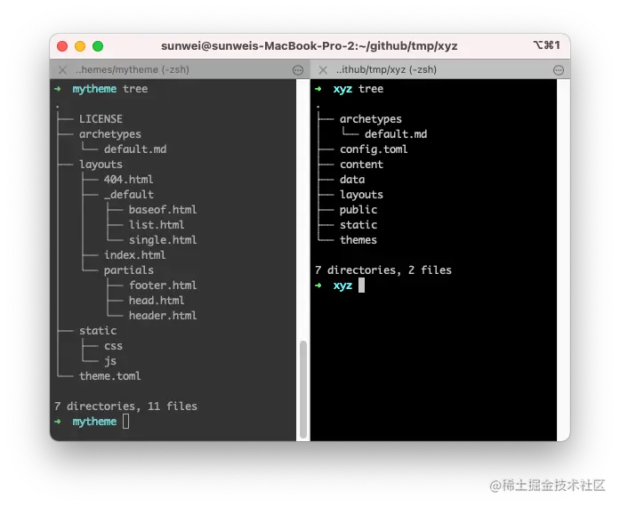Click index.html entry
Viewport: 620px width, 507px height.
pos(135,255)
